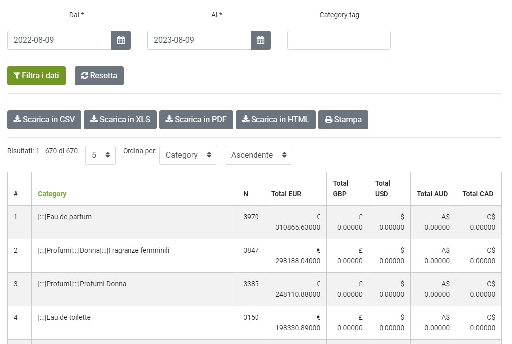The image size is (512, 344).
Task: Open calendar picker for Dal date
Action: click(121, 40)
